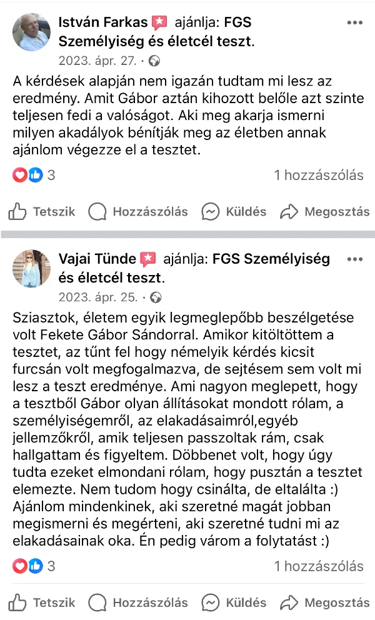Screen dimensions: 375x620
Task: Show the 1 hozzászólás on Tünde's post
Action: [x=319, y=567]
